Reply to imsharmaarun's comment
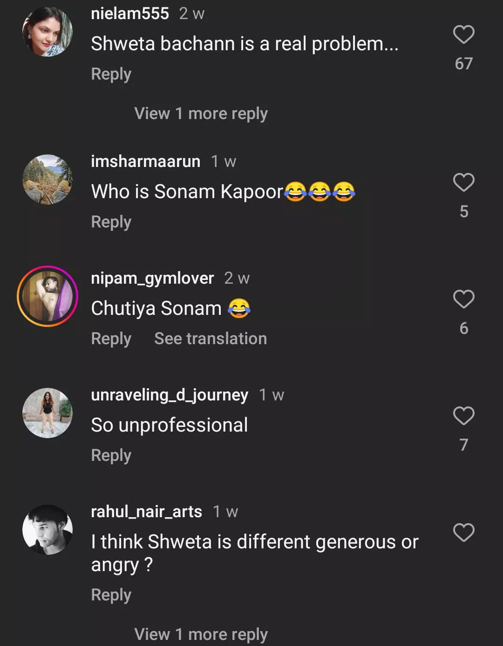The width and height of the screenshot is (503, 646). click(111, 222)
